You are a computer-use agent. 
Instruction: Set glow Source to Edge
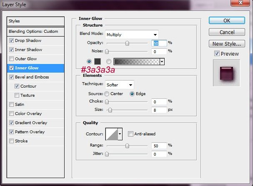tap(132, 94)
